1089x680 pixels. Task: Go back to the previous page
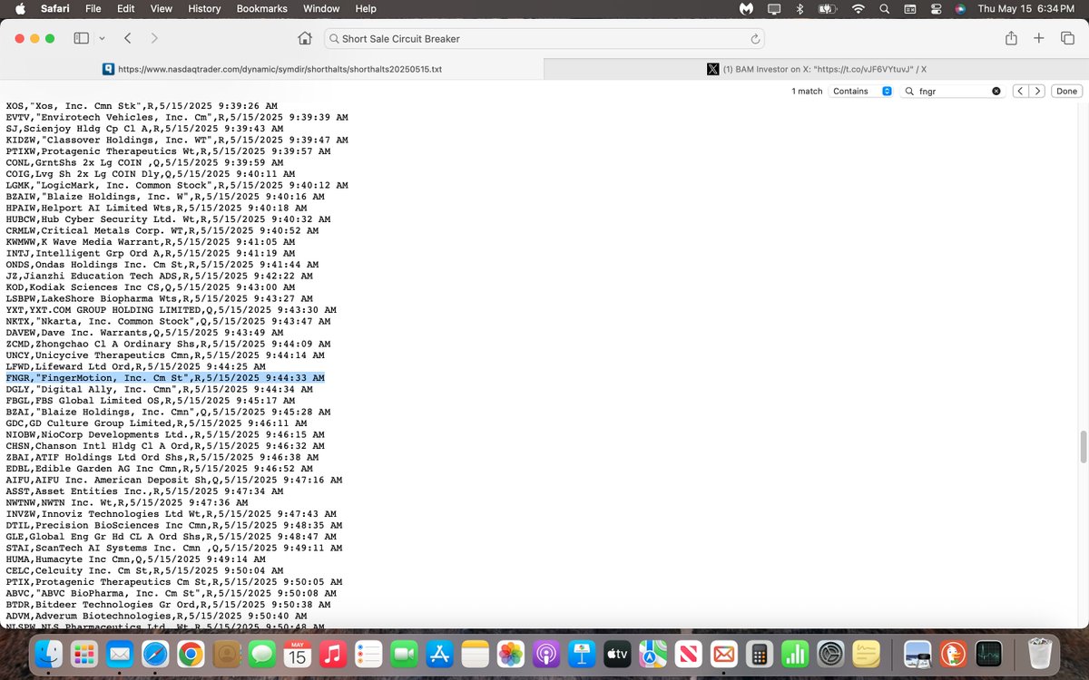(128, 38)
